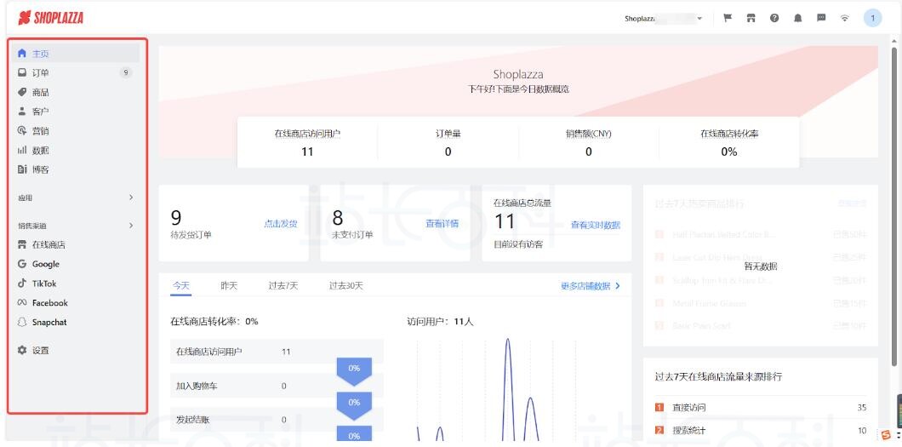Open the 设置 gear icon

click(x=22, y=350)
